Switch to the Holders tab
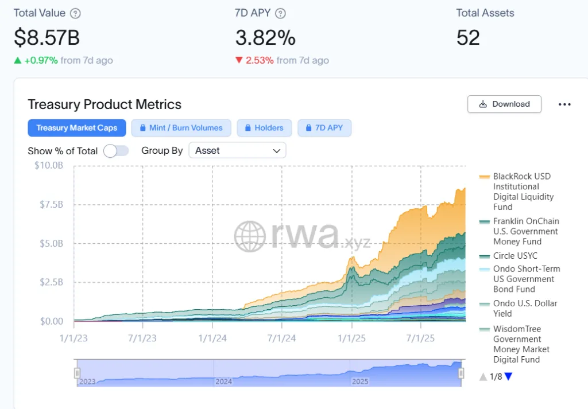588x409 pixels. (264, 127)
